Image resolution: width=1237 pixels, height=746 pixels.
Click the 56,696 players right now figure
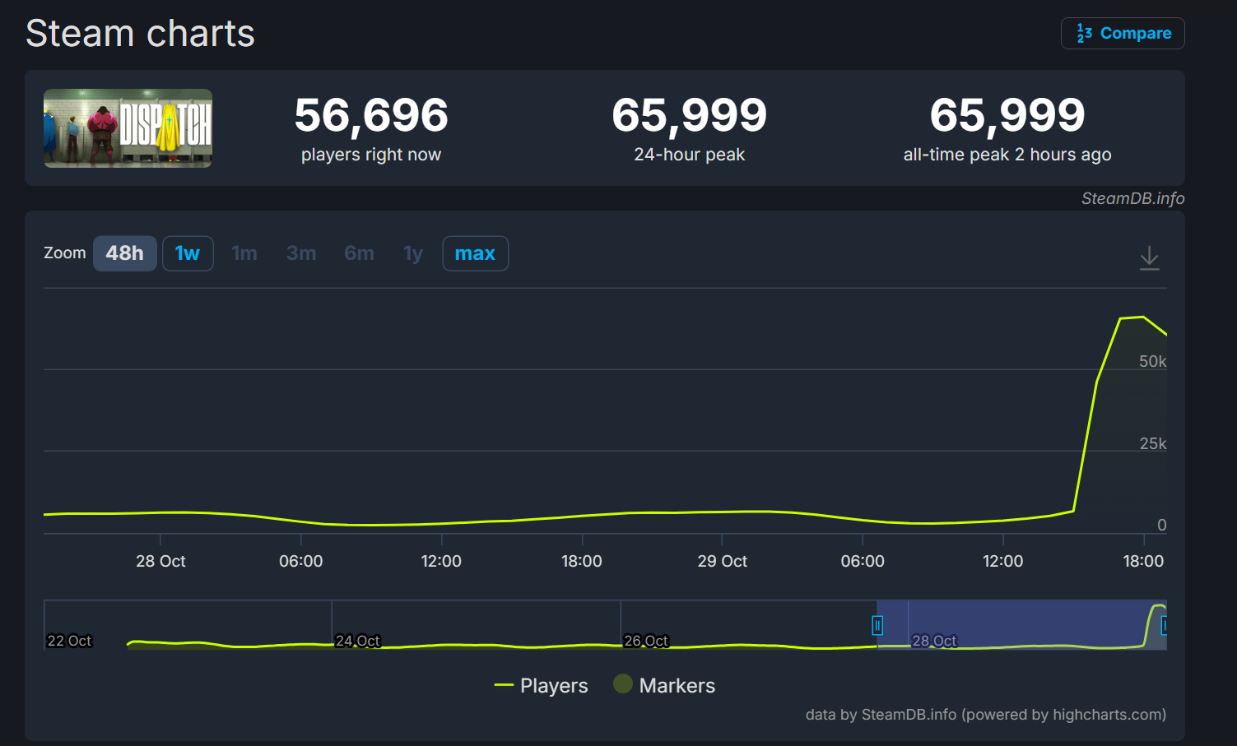pos(371,115)
